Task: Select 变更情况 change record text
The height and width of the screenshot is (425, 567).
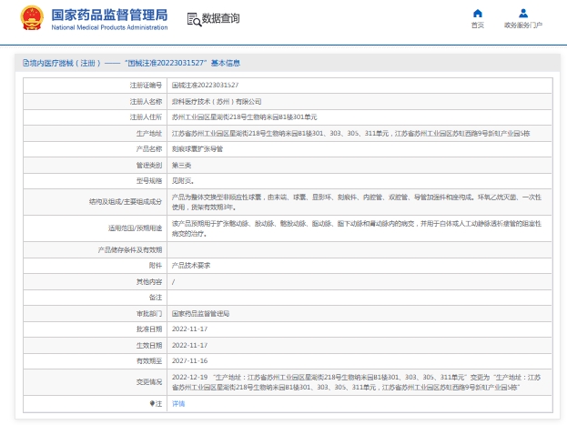Action: coord(356,382)
